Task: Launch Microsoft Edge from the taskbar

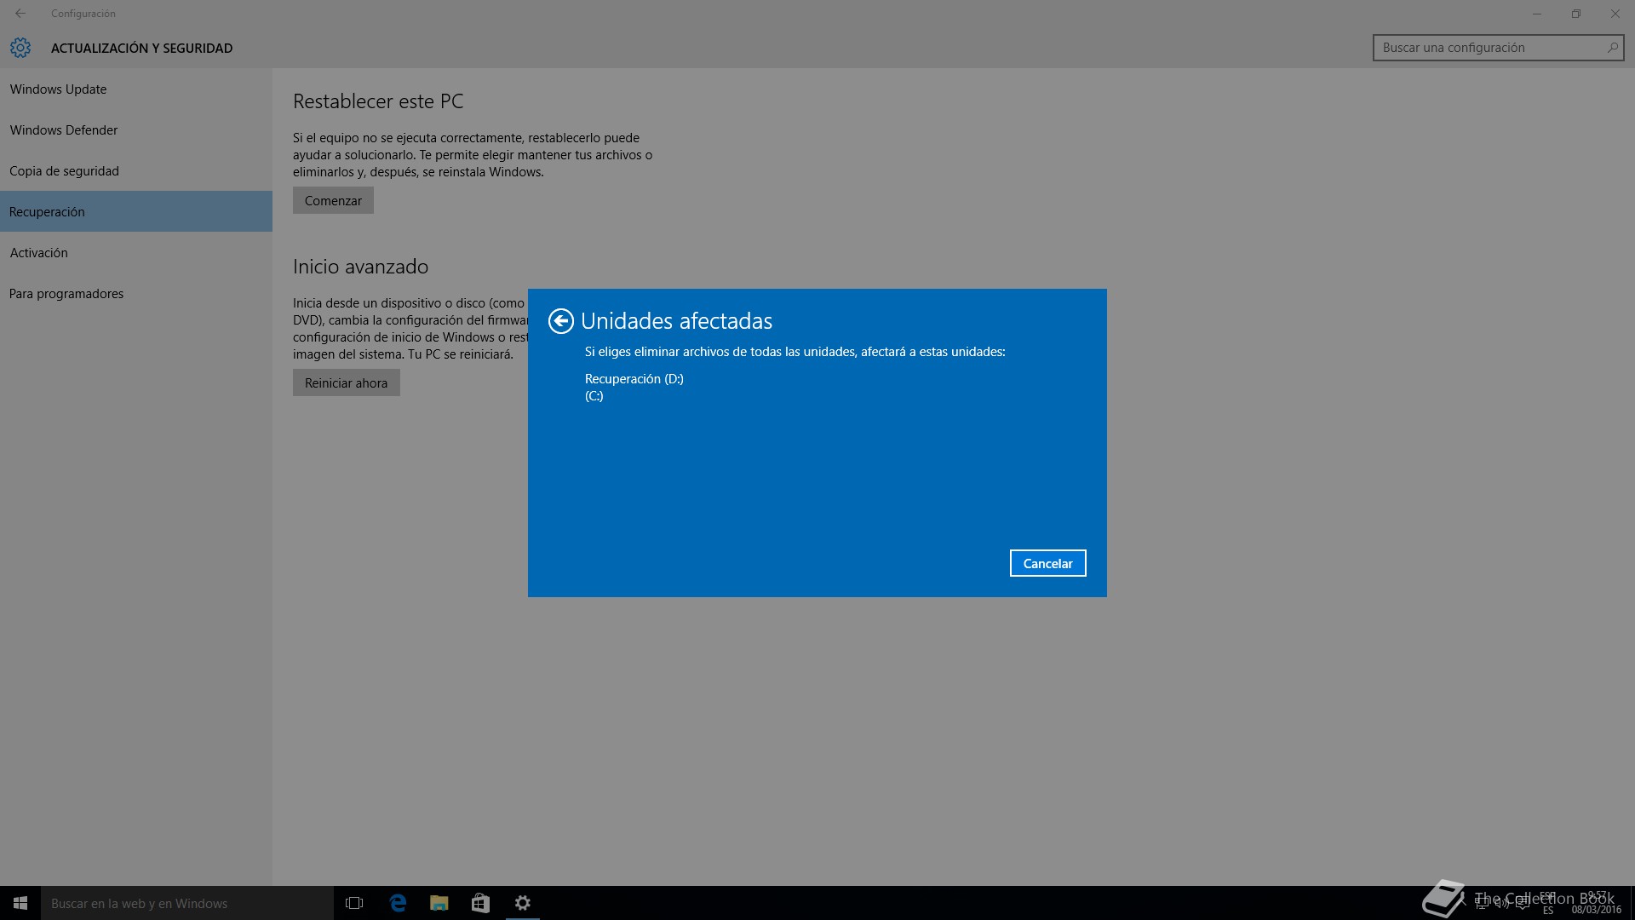Action: (398, 903)
